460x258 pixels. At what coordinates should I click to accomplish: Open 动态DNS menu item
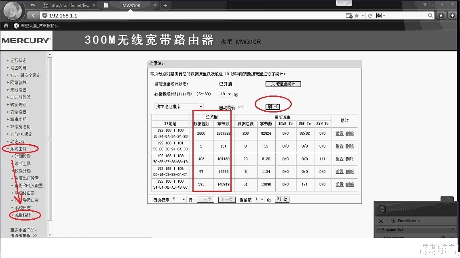click(x=17, y=141)
